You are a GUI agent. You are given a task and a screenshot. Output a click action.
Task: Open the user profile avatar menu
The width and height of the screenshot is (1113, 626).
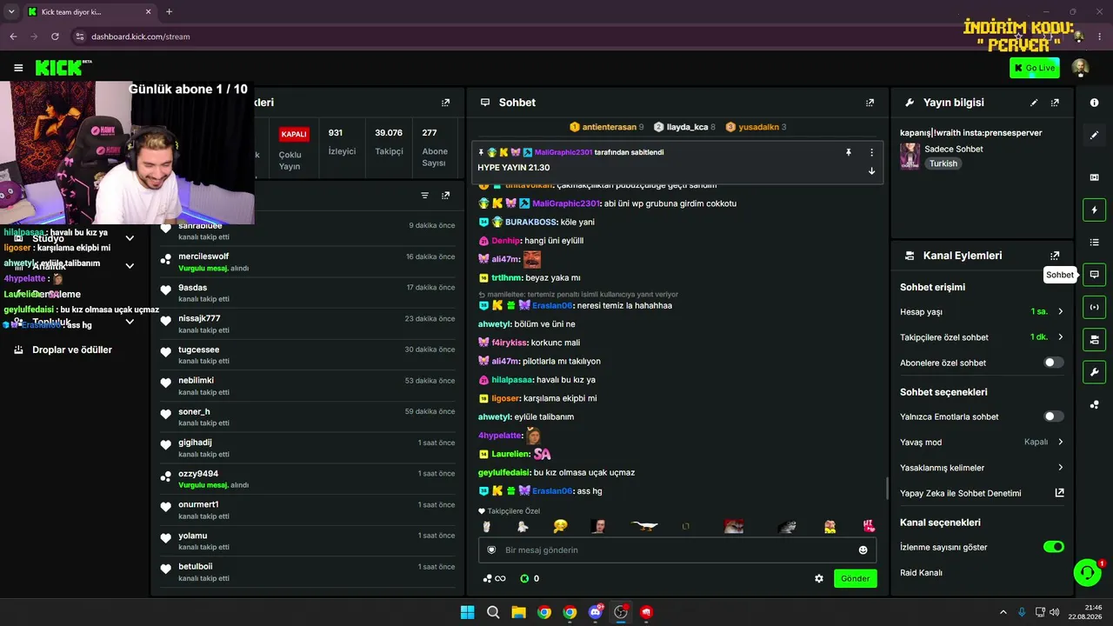click(x=1080, y=68)
